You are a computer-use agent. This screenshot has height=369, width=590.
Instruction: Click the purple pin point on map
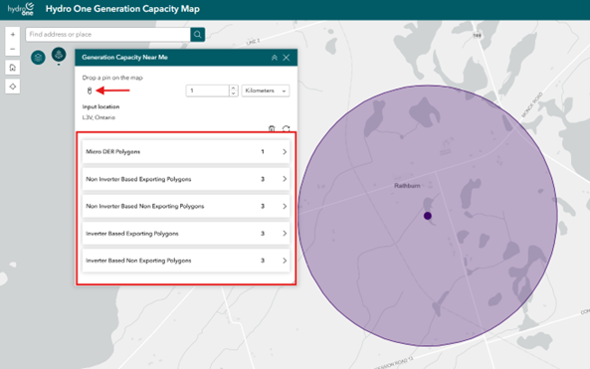point(428,216)
